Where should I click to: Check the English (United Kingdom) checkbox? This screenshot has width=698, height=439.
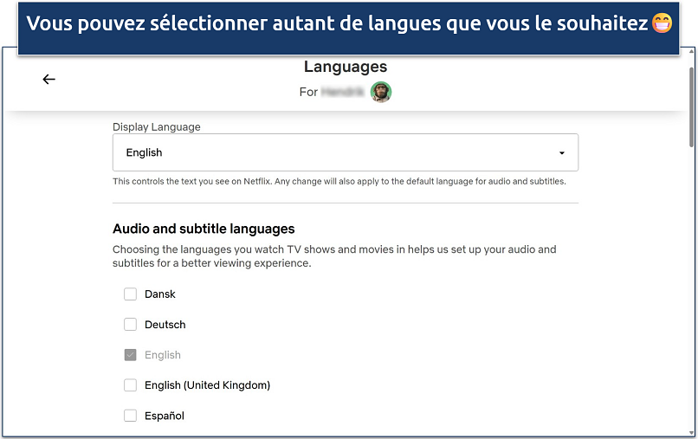[130, 385]
